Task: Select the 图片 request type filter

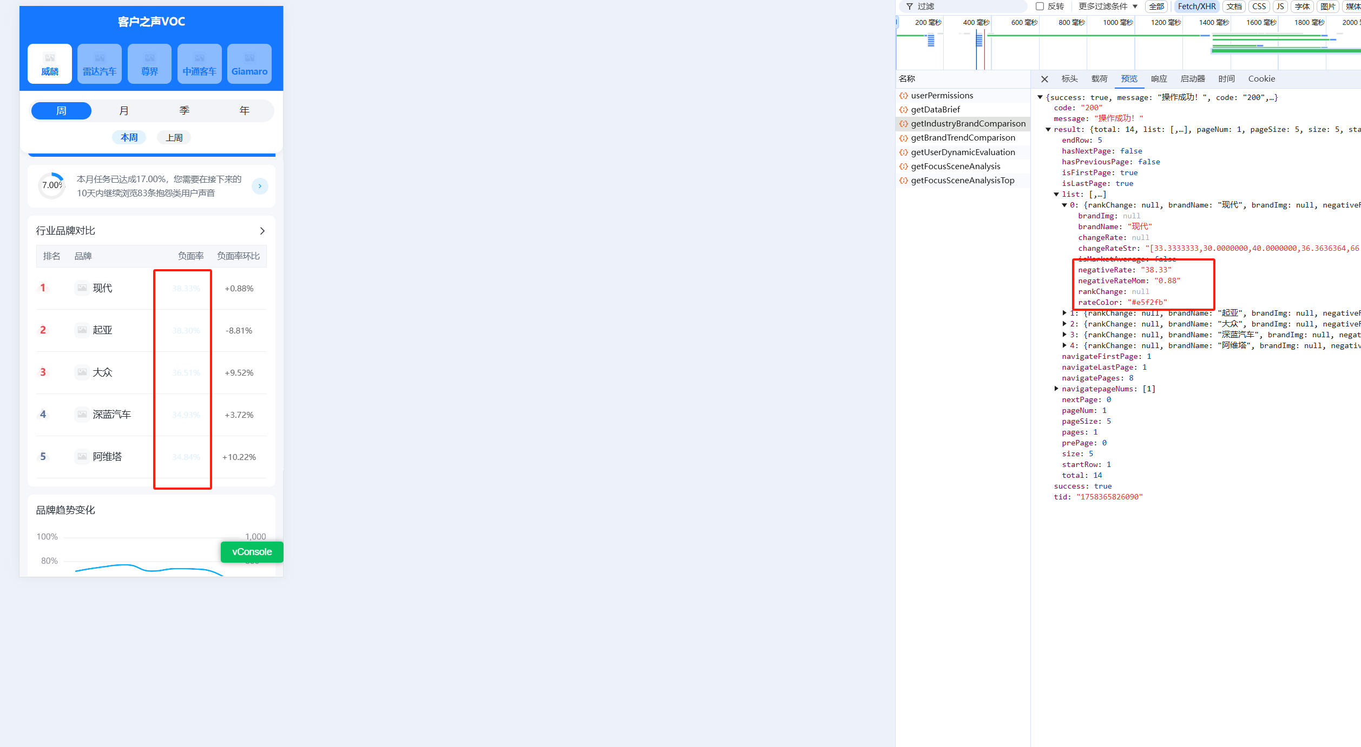Action: point(1327,6)
